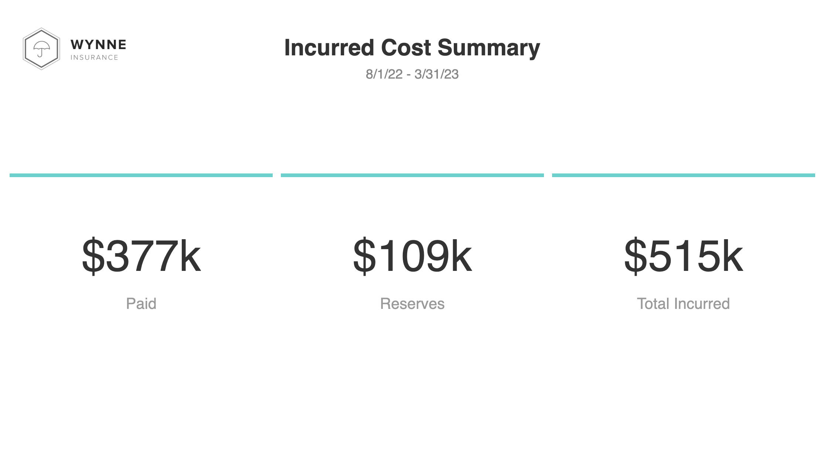The image size is (827, 465).
Task: Click the teal bar above Paid
Action: [x=141, y=175]
